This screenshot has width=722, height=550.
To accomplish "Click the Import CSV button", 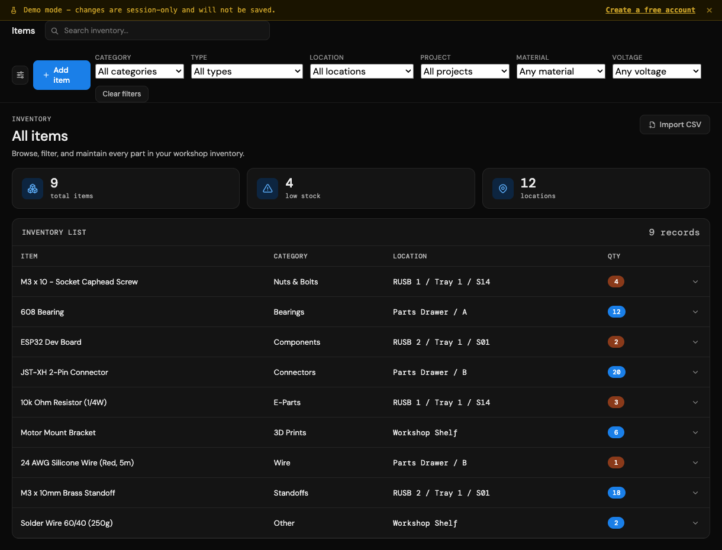I will point(675,125).
